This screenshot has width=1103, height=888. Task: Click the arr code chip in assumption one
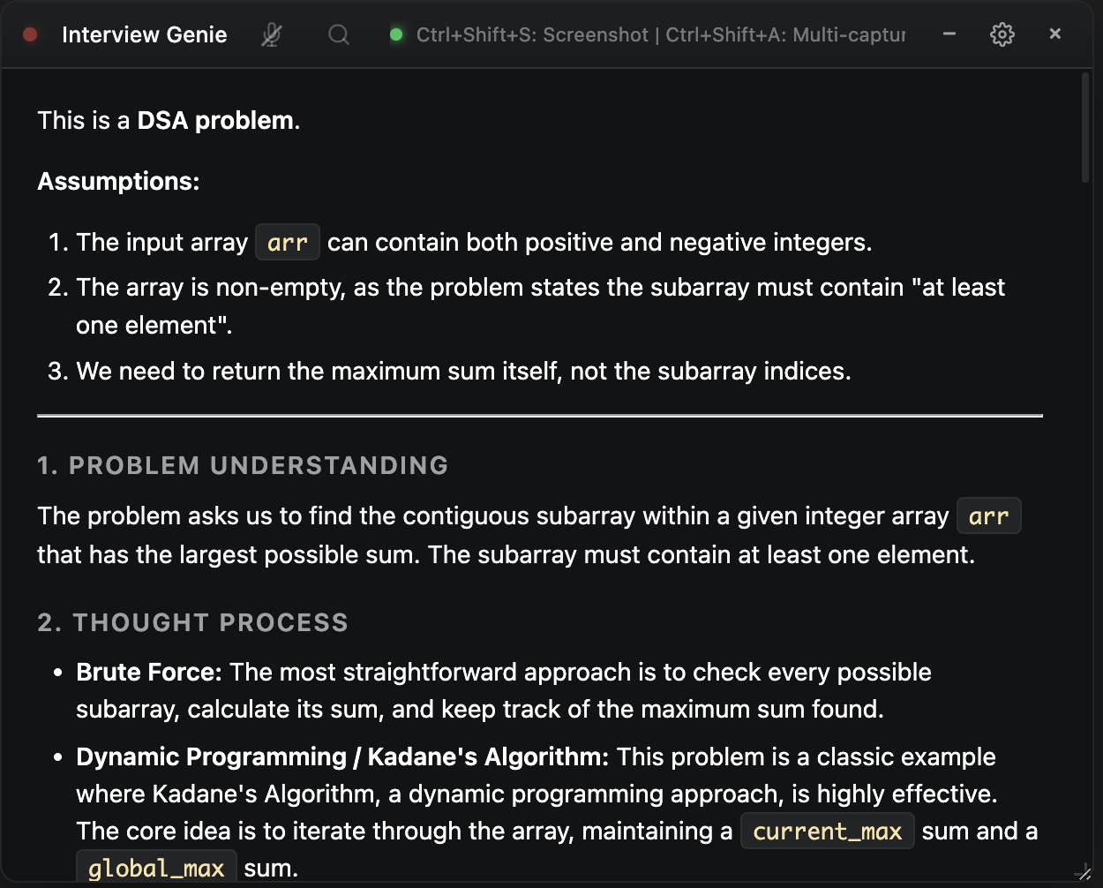point(288,242)
